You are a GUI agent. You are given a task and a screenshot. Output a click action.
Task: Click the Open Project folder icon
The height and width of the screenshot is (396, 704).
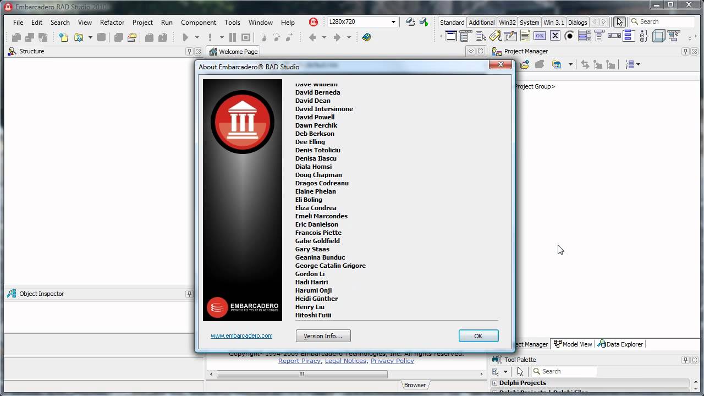(132, 37)
